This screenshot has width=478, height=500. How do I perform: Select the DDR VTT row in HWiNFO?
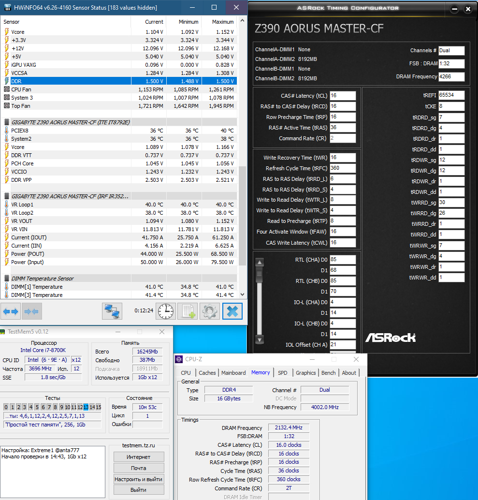click(x=119, y=155)
